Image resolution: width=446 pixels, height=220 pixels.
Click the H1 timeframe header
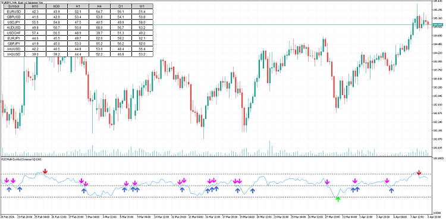tap(78, 7)
